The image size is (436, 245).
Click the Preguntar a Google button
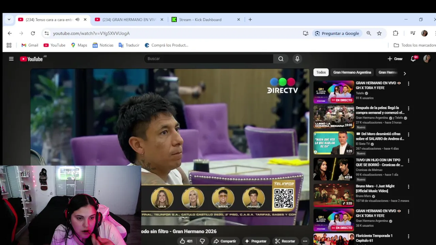pos(337,33)
